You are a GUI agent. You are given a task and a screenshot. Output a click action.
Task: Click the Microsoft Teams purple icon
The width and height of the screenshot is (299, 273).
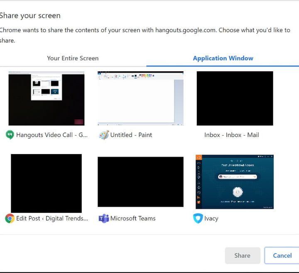(x=104, y=218)
